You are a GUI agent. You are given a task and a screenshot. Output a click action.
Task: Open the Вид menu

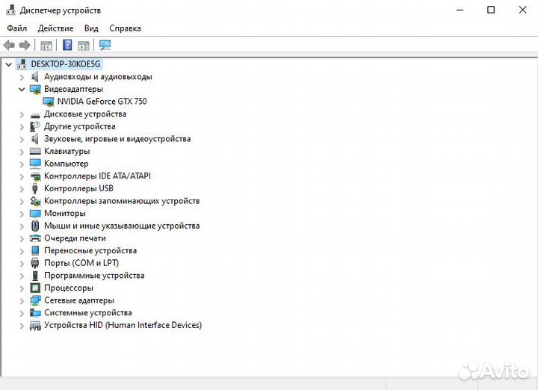91,28
